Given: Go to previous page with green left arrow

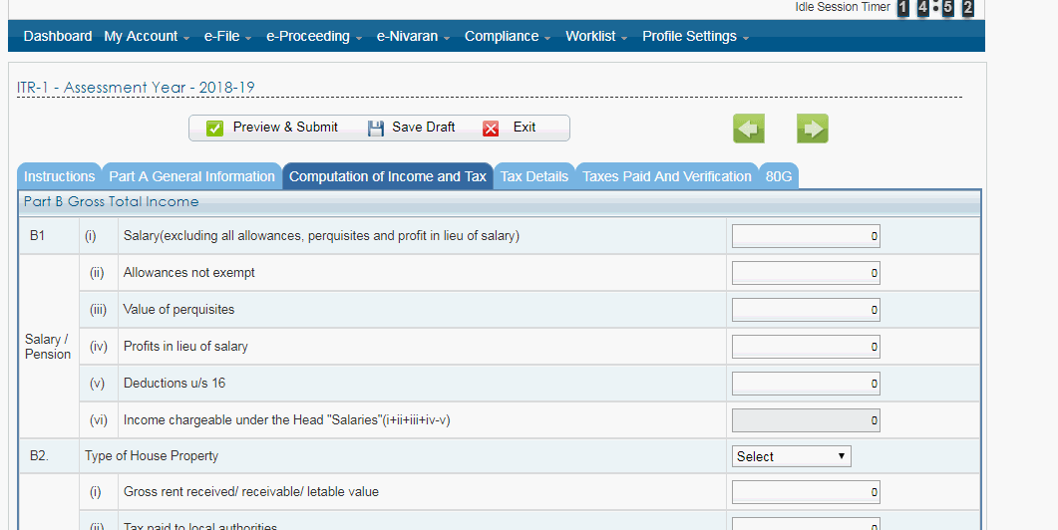Looking at the screenshot, I should click(x=749, y=129).
